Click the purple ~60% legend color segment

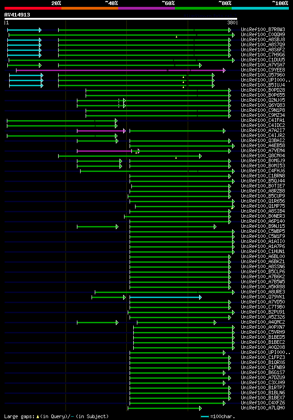pos(146,8)
